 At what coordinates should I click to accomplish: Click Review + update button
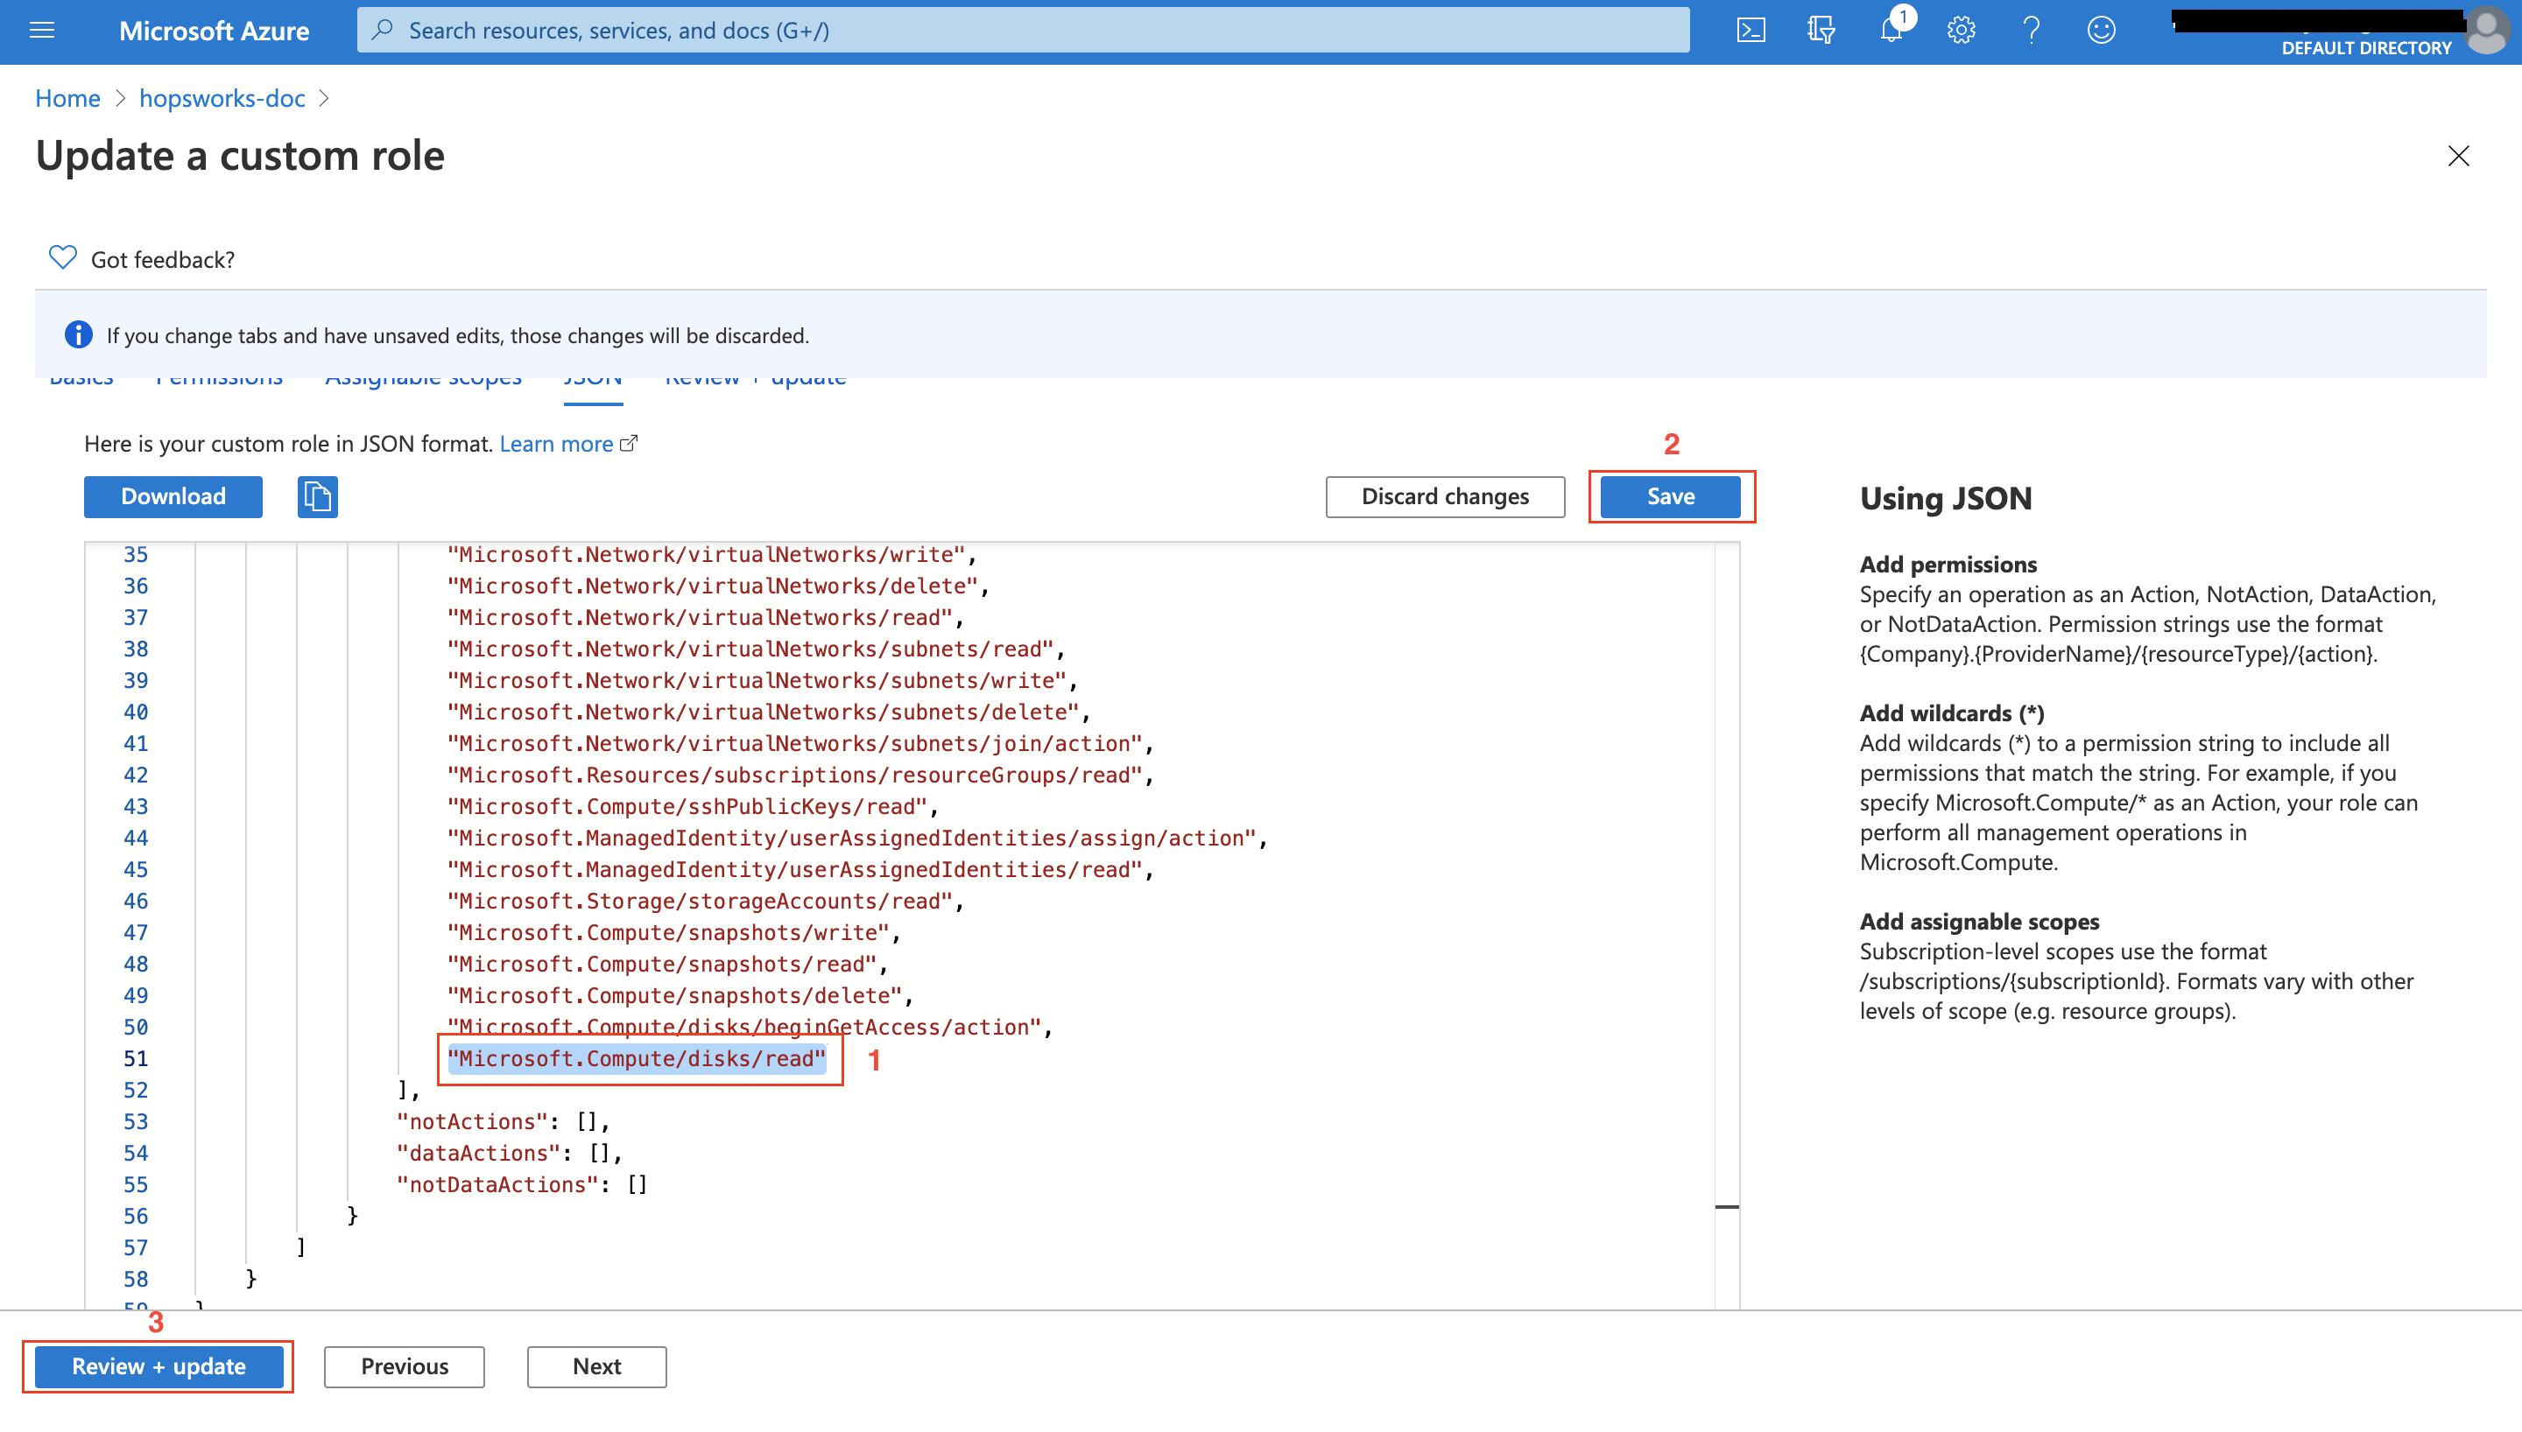tap(158, 1365)
